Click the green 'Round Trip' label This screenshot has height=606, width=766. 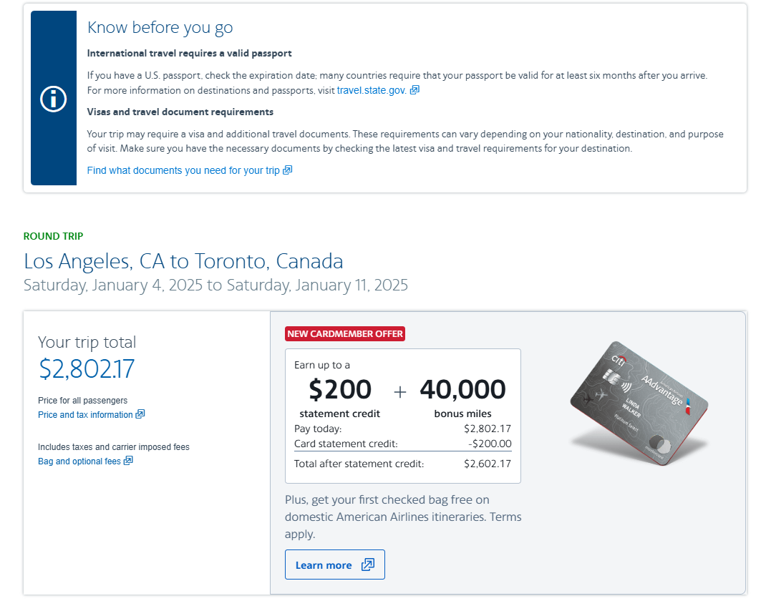54,236
